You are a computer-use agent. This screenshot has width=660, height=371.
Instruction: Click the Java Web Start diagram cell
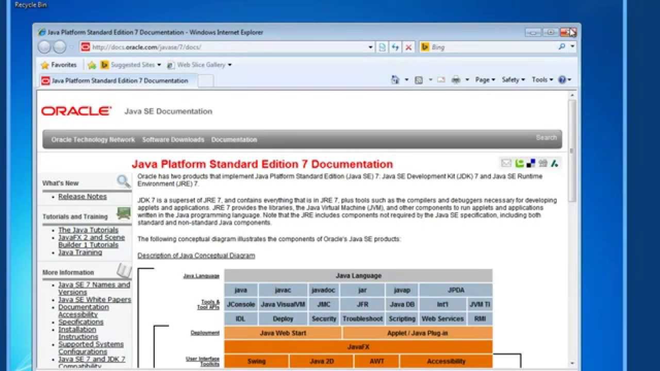point(283,333)
